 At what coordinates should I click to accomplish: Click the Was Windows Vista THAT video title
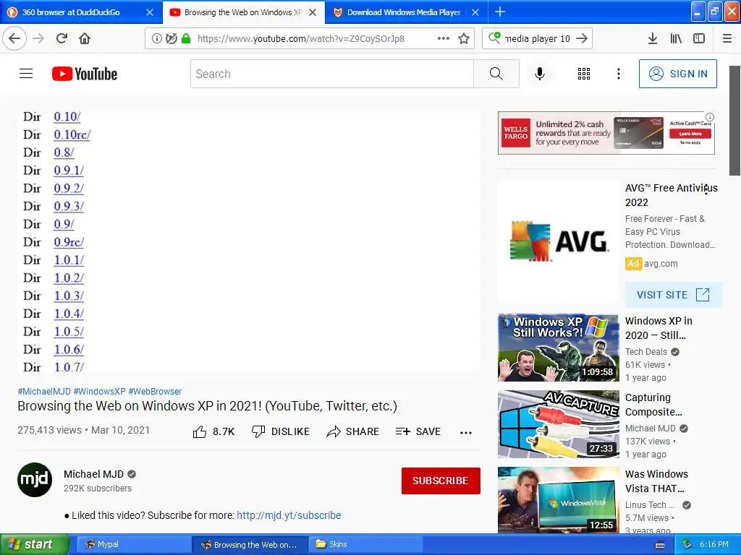(x=656, y=481)
